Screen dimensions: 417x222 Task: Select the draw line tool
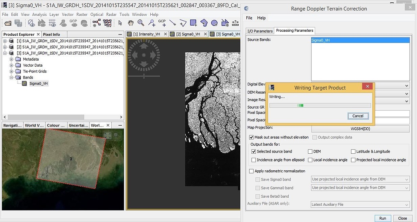[x=173, y=23]
